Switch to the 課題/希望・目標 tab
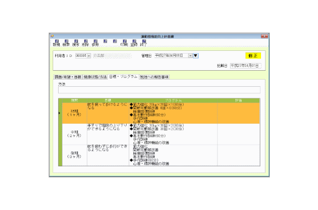 68,77
